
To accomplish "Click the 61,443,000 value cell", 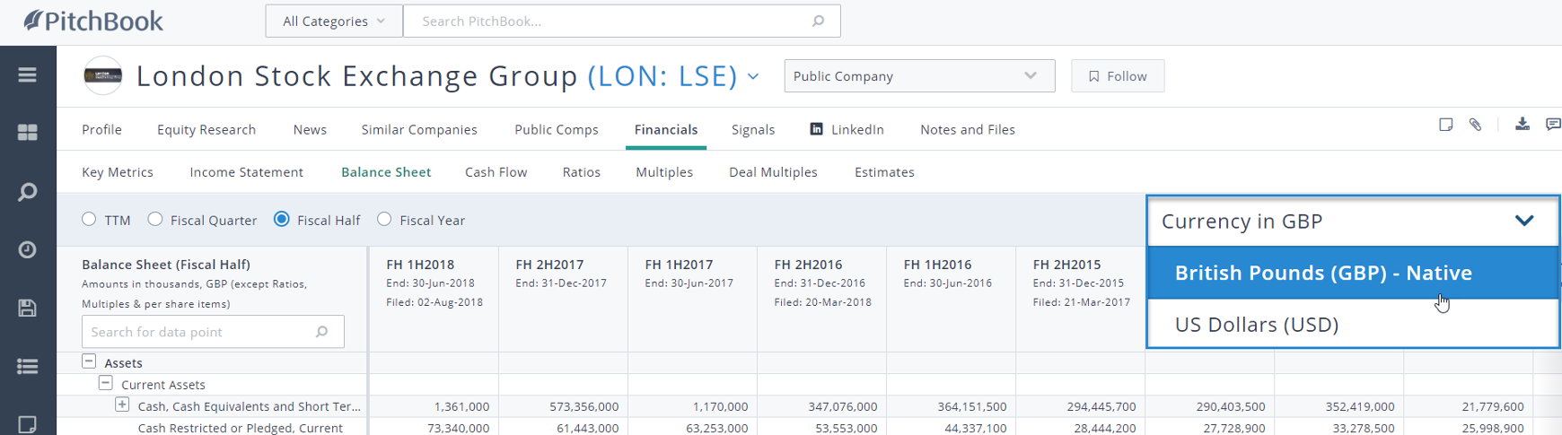I will click(587, 428).
